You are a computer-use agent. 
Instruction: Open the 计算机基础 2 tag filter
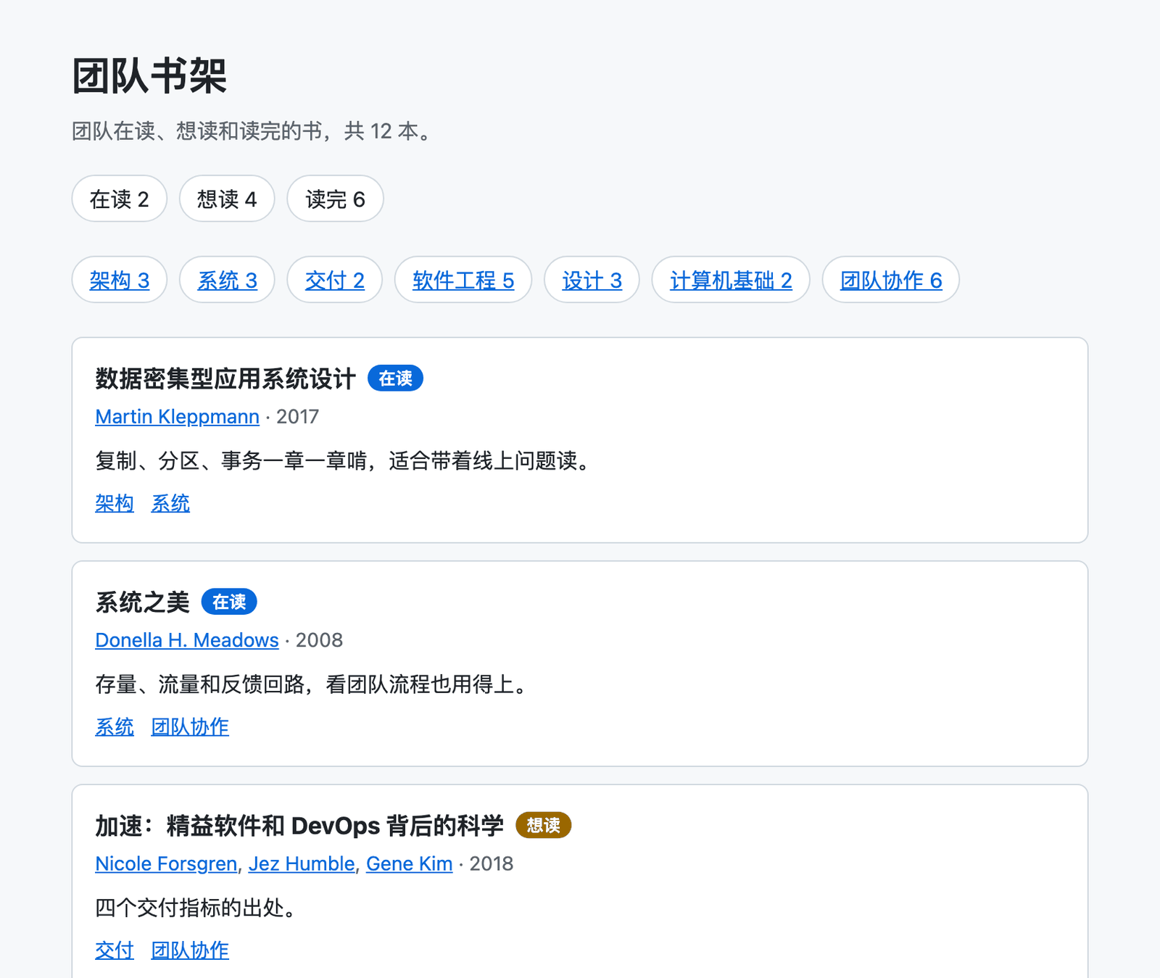pyautogui.click(x=731, y=280)
